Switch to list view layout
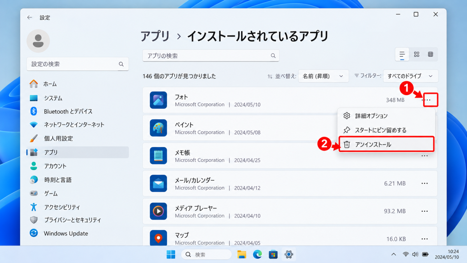Image resolution: width=467 pixels, height=263 pixels. [x=402, y=54]
